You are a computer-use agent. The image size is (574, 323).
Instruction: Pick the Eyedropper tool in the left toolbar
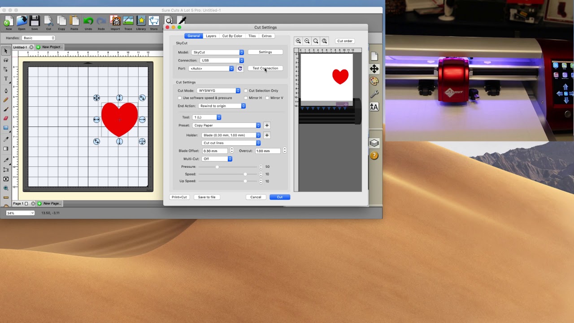[x=6, y=139]
